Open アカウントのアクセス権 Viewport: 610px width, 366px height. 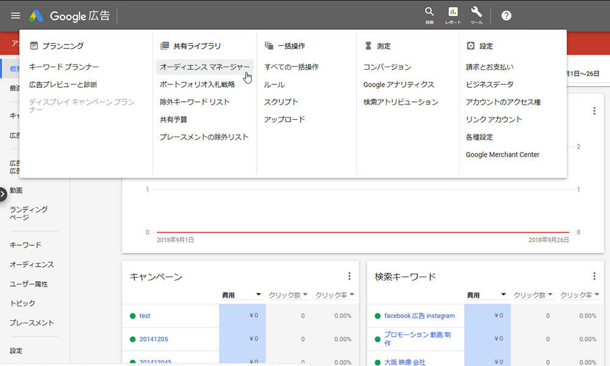point(503,102)
